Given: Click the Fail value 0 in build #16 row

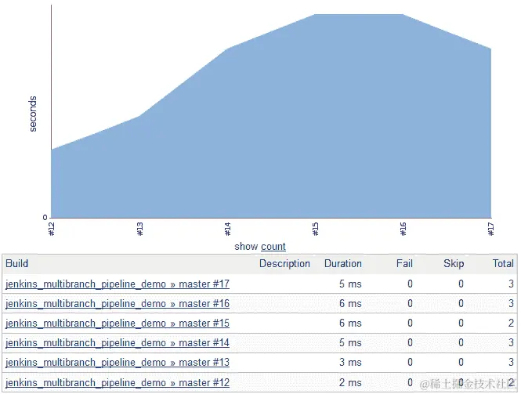Looking at the screenshot, I should (x=410, y=304).
